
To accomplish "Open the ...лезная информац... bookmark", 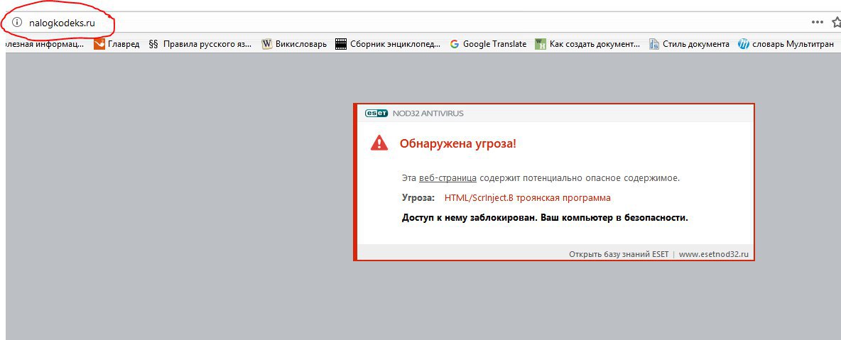I will point(44,44).
